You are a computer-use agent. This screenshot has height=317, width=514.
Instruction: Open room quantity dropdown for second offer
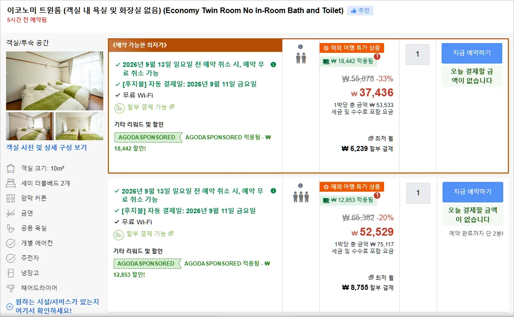(418, 193)
